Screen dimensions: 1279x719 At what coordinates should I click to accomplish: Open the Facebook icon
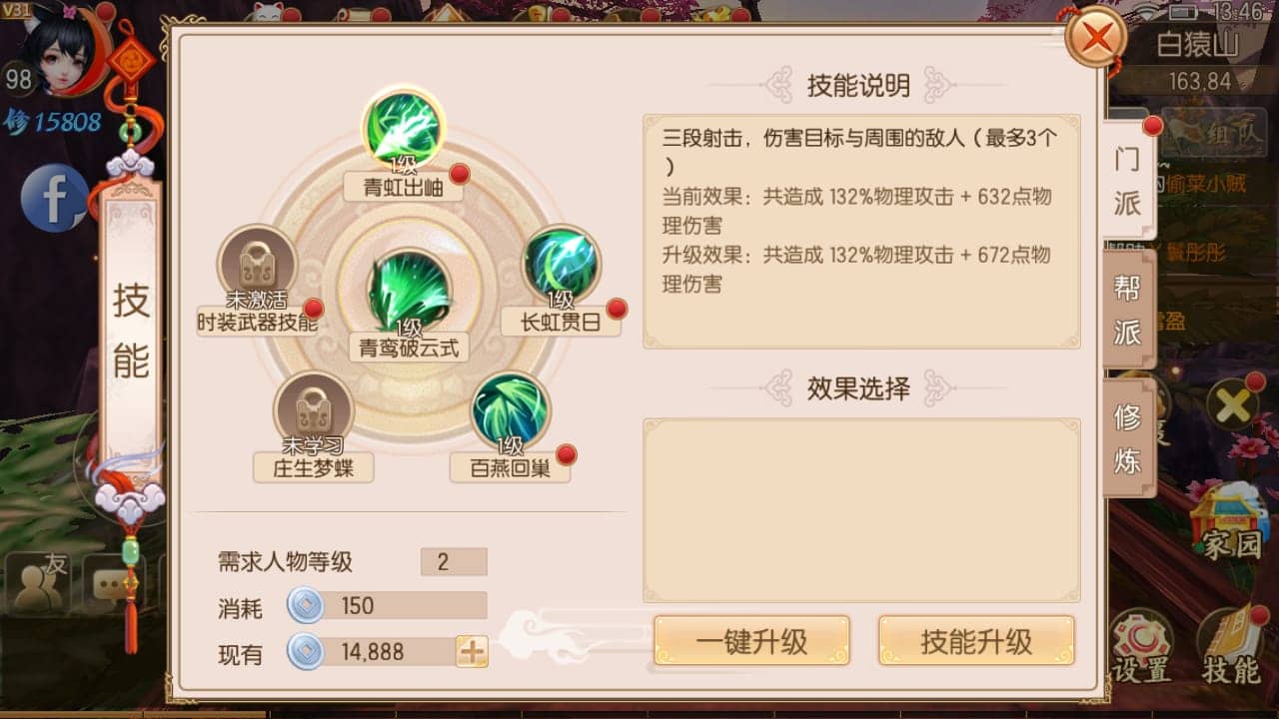[55, 198]
